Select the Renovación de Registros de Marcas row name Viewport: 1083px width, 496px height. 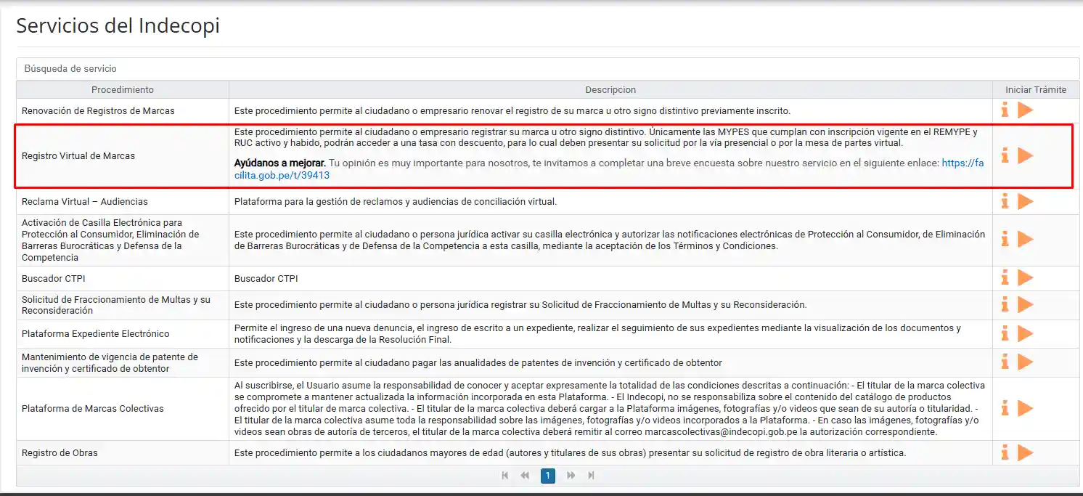click(x=98, y=110)
